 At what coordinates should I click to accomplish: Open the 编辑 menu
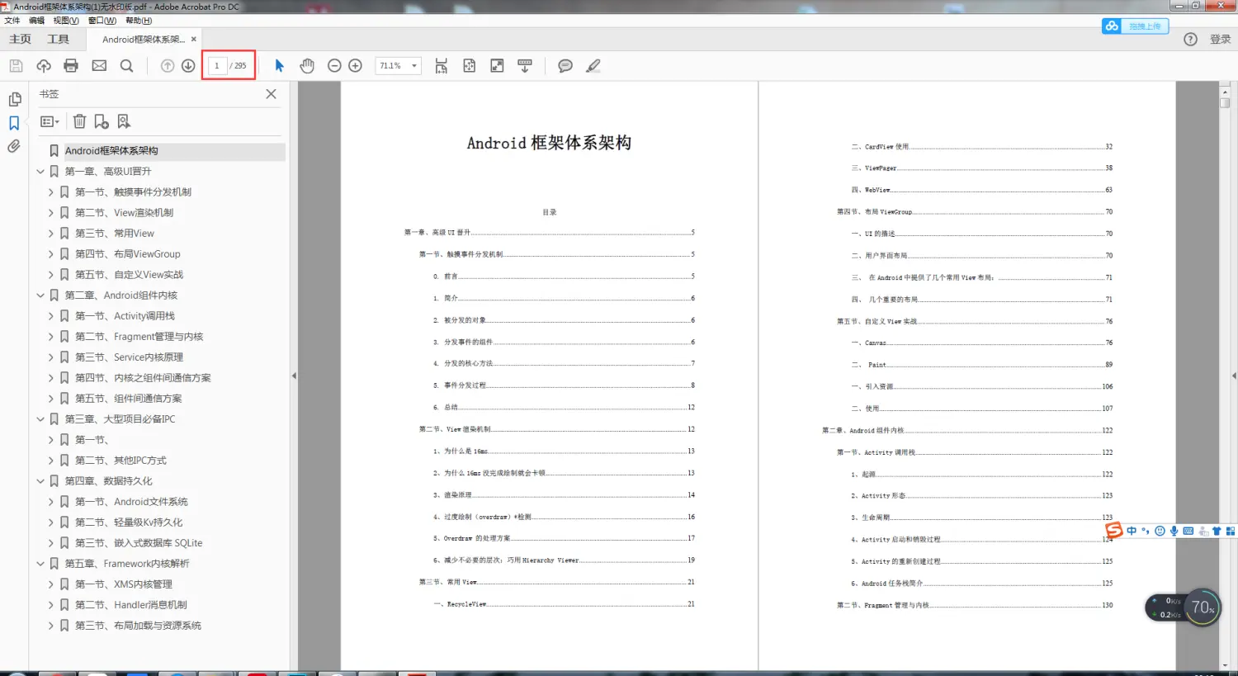click(x=36, y=21)
